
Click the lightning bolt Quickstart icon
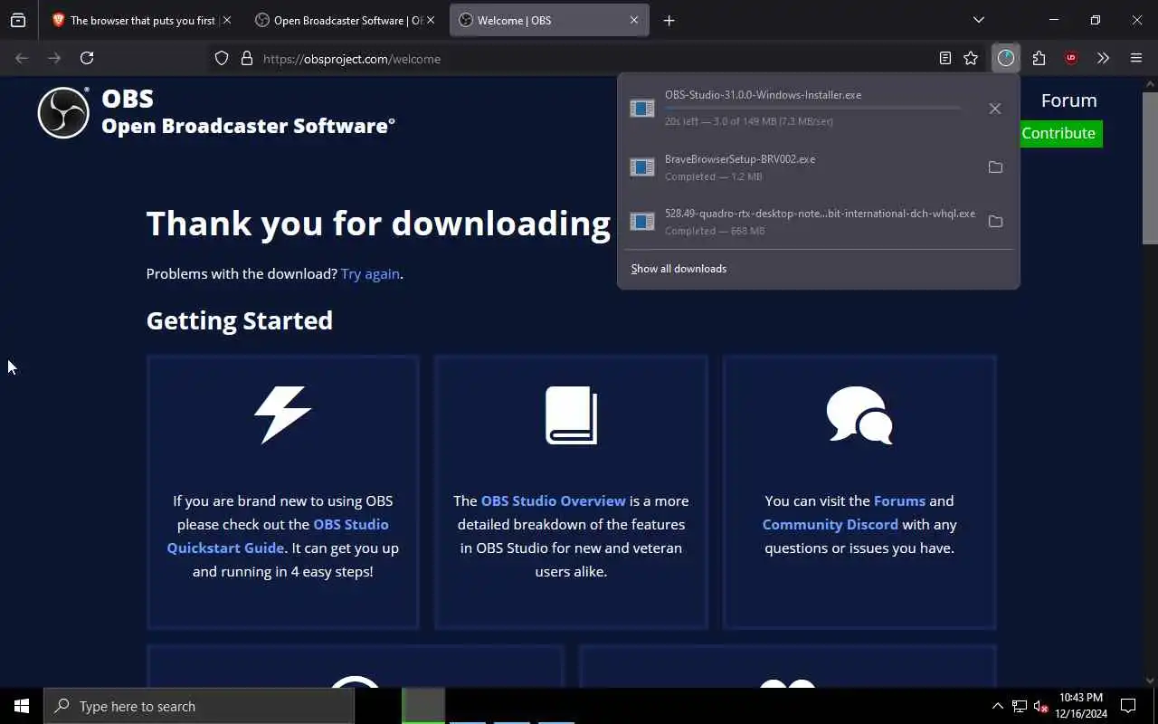pos(282,414)
